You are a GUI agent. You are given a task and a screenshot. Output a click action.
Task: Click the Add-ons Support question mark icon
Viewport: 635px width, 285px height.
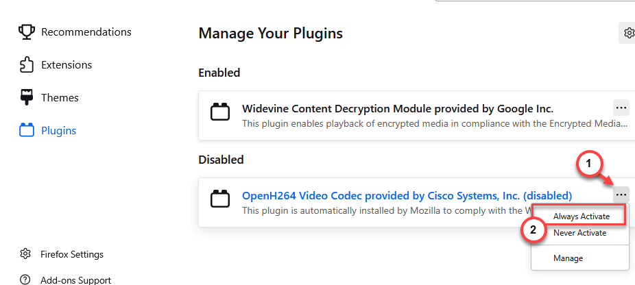tap(25, 280)
